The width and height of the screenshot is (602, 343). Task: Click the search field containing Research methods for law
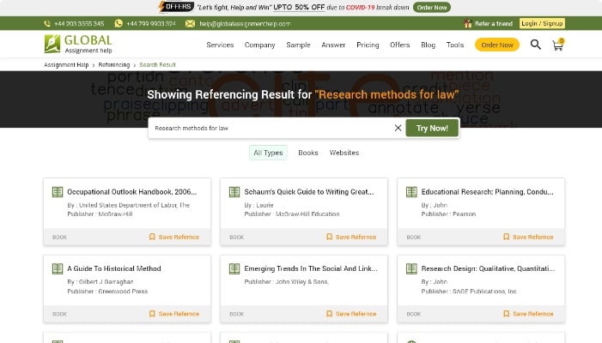[271, 128]
